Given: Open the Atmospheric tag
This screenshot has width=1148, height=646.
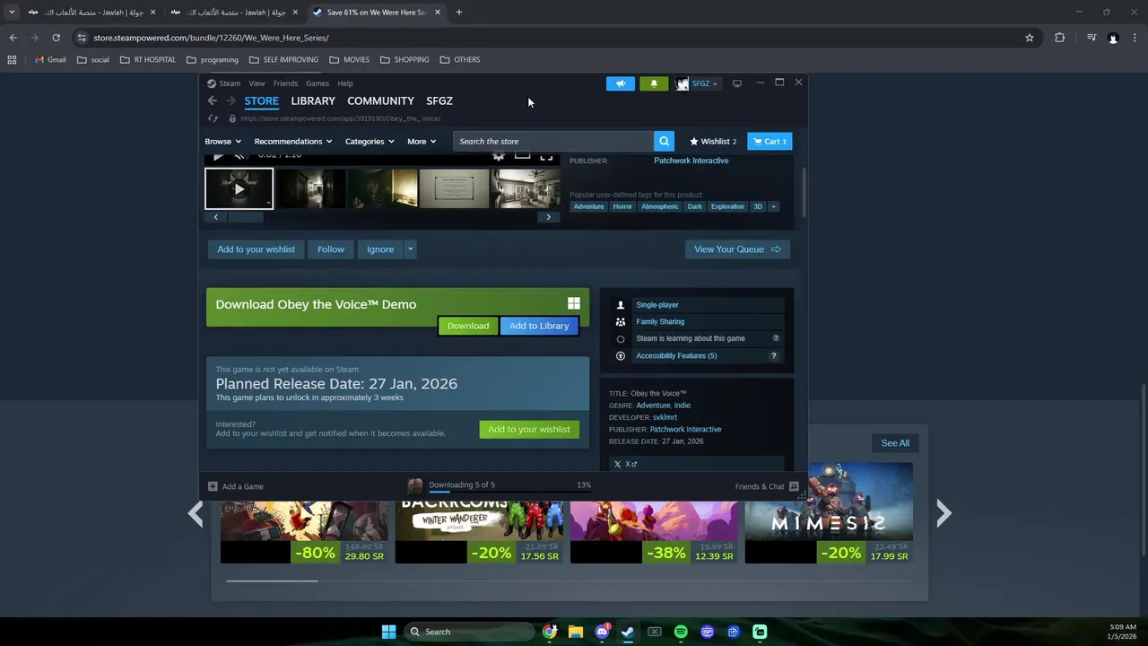Looking at the screenshot, I should (x=660, y=206).
